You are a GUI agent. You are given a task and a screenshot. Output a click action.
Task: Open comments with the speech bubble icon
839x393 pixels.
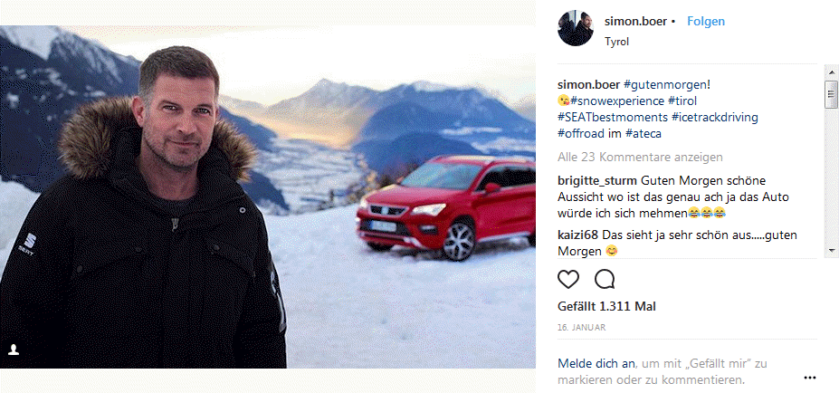(x=605, y=279)
